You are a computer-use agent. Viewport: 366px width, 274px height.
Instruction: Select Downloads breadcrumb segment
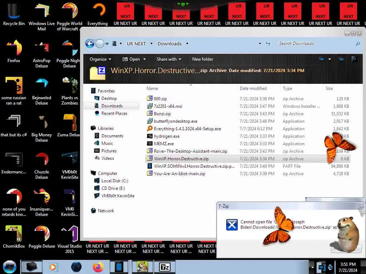169,44
